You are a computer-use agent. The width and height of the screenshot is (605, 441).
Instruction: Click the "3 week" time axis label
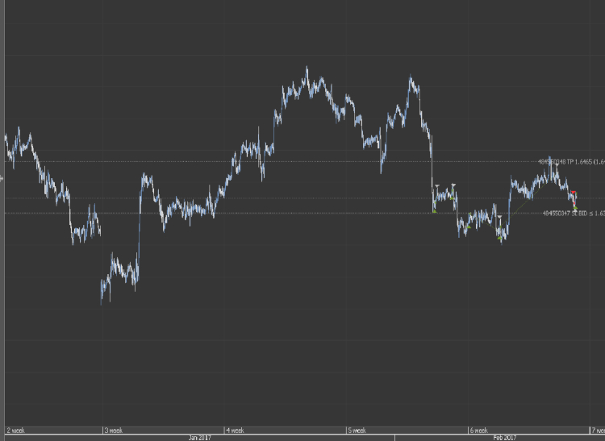coord(114,431)
